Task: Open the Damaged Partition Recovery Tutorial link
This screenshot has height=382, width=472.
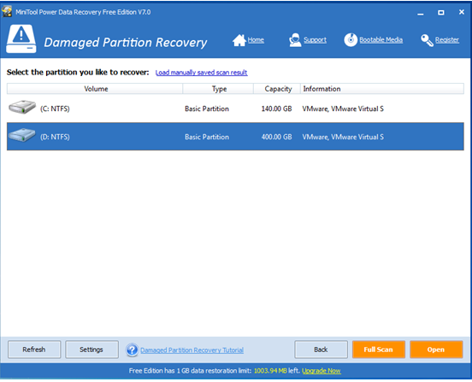Action: [x=192, y=350]
